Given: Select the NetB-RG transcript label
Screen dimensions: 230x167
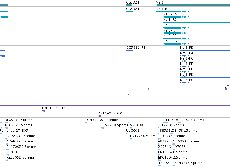Looking at the screenshot, I should pos(170,41).
